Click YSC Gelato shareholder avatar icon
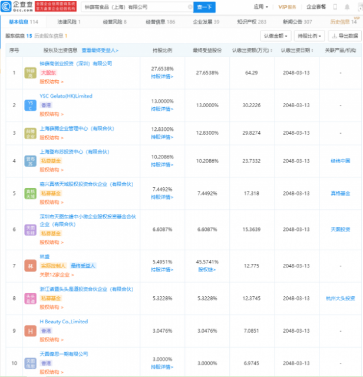This screenshot has height=377, width=363. pos(30,105)
